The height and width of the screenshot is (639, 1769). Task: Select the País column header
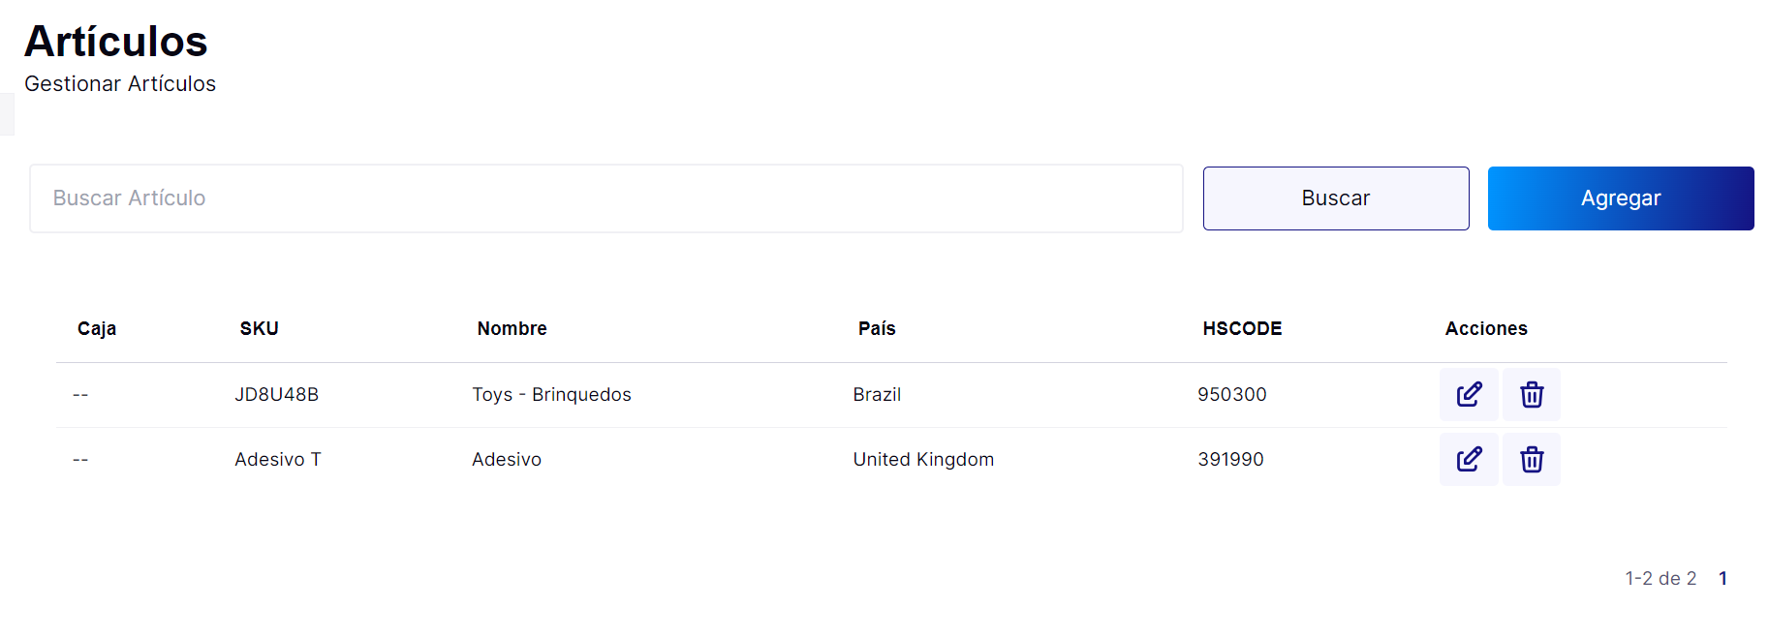[x=877, y=328]
